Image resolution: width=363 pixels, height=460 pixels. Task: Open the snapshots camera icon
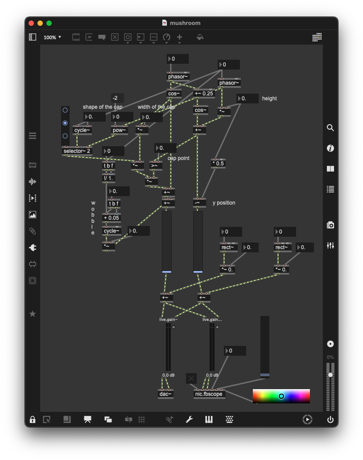tap(330, 225)
